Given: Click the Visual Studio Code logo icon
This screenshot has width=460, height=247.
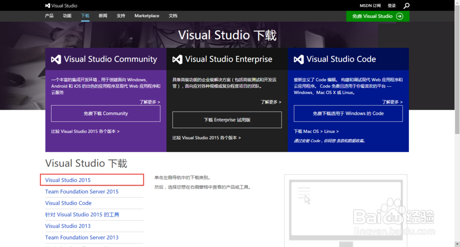Looking at the screenshot, I should click(x=299, y=59).
